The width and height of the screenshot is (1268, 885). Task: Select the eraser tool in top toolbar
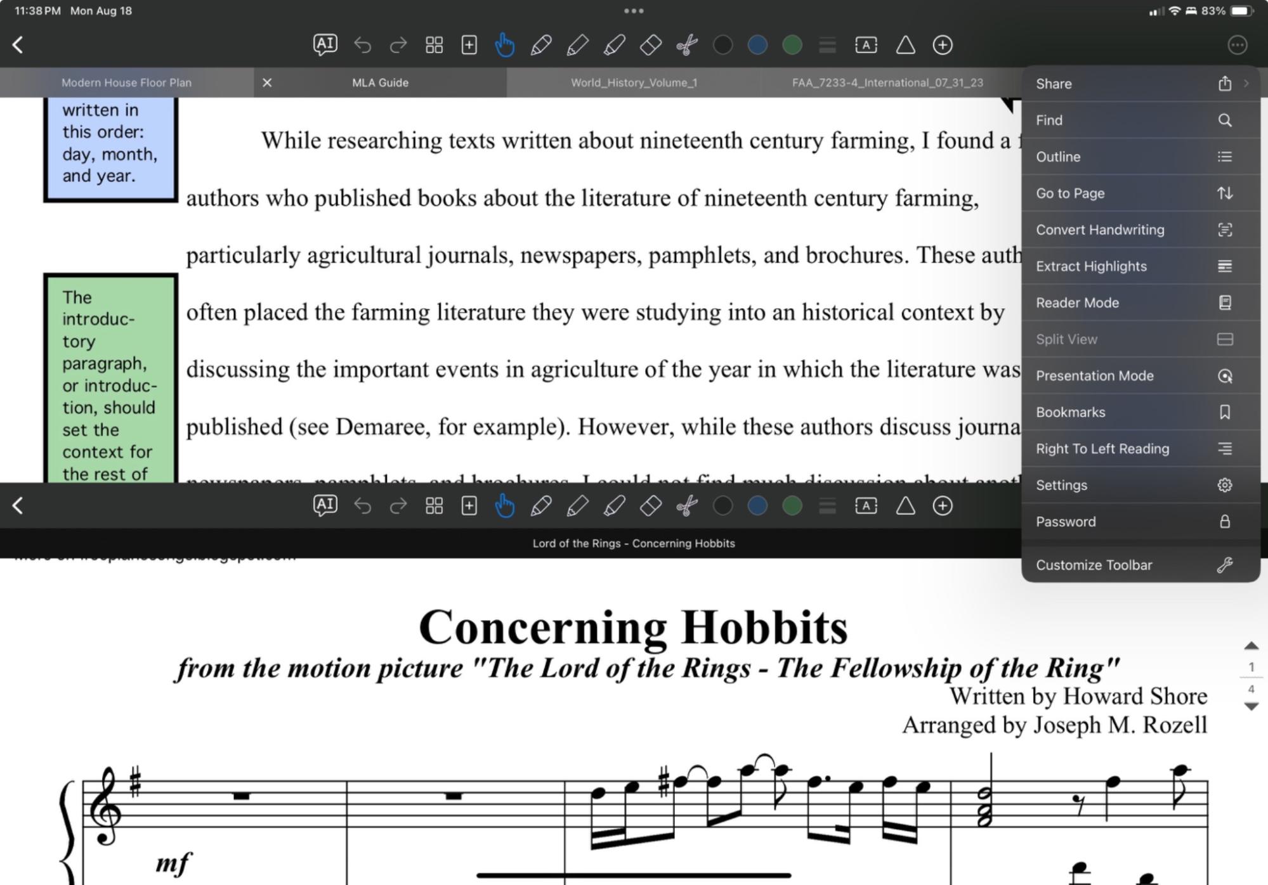650,45
